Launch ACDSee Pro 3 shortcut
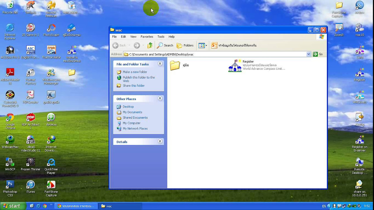 coord(10,52)
